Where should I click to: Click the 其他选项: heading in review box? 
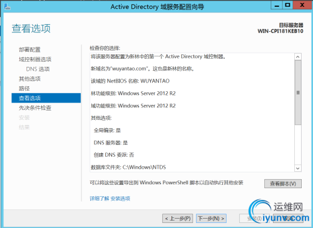pos(101,118)
